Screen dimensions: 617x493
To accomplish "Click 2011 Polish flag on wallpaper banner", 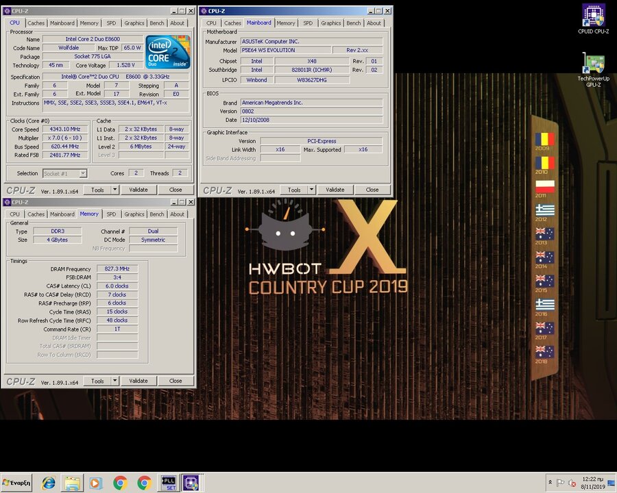I will click(x=544, y=186).
